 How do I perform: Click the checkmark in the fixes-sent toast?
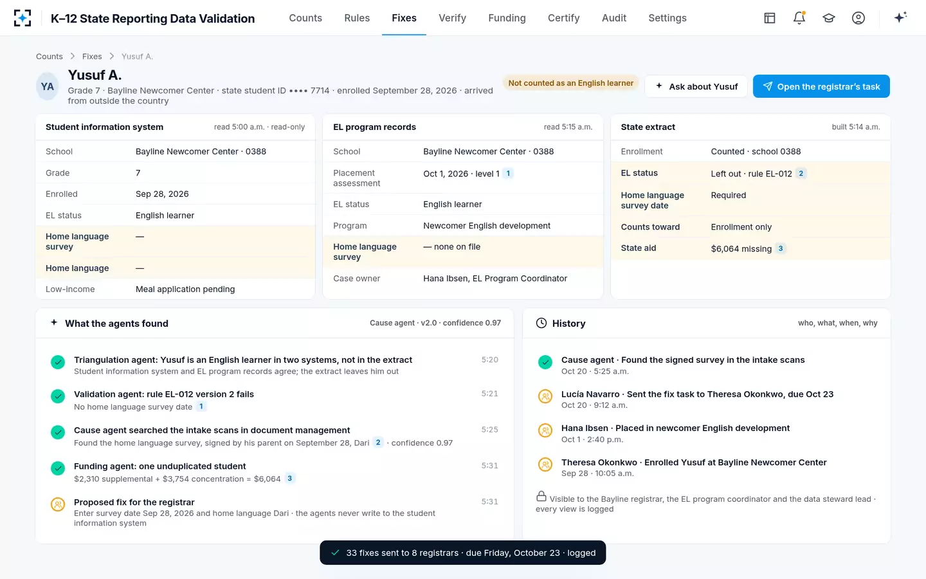(x=335, y=553)
